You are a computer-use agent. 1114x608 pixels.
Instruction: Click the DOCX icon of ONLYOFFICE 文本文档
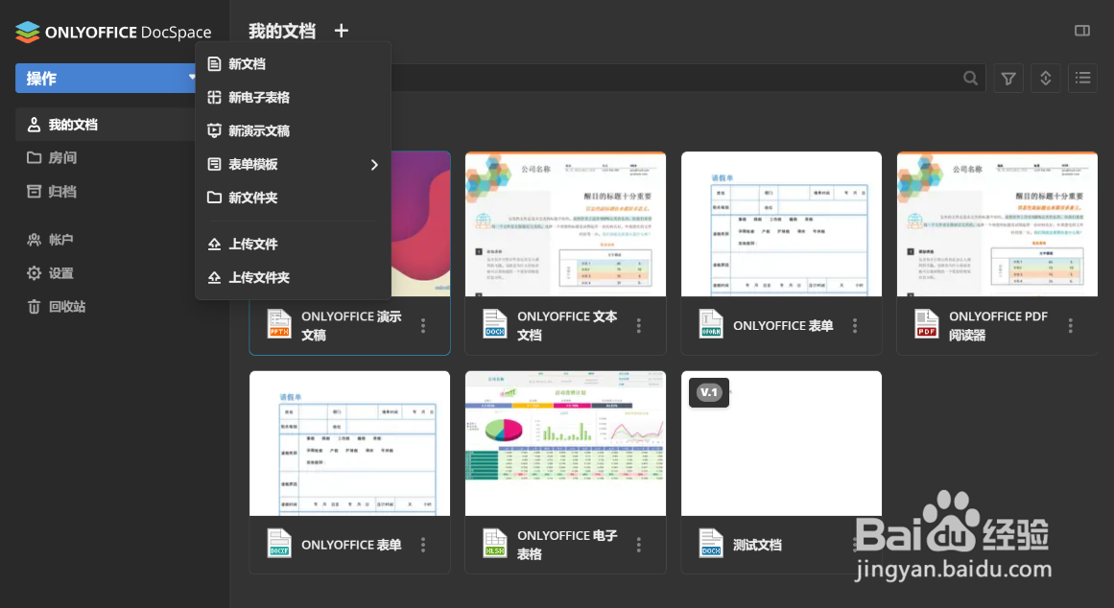[494, 324]
